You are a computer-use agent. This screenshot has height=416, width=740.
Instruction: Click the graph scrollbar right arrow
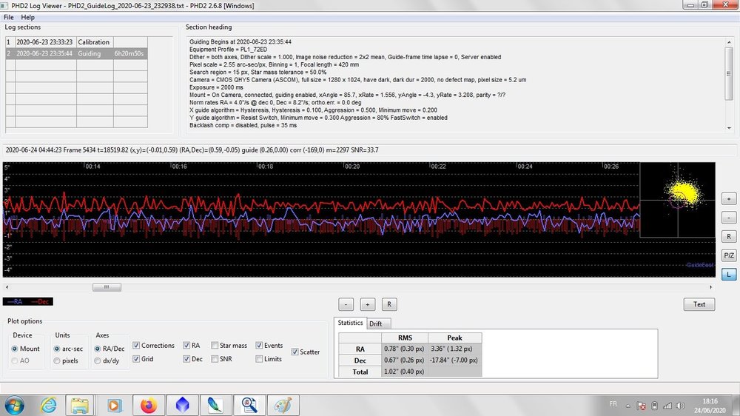[x=710, y=287]
